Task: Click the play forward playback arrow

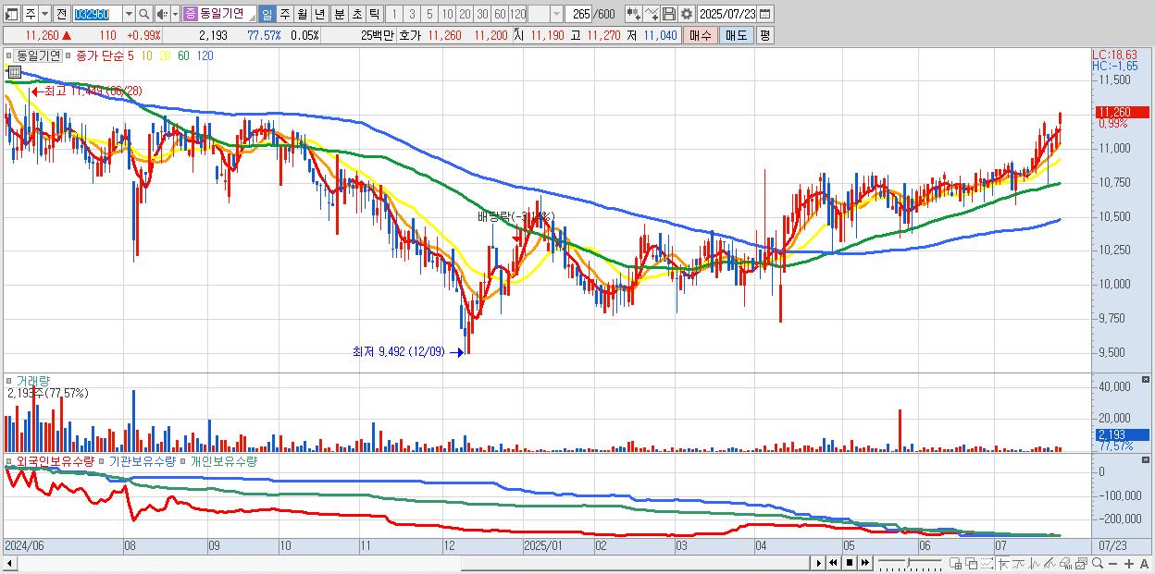Action: (819, 563)
